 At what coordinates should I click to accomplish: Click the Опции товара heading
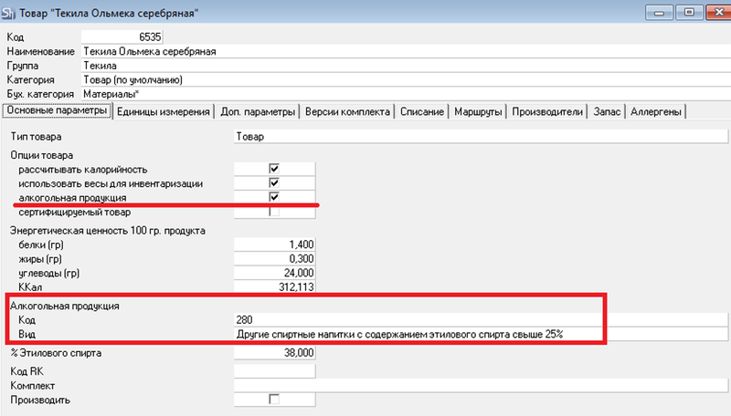click(x=41, y=155)
